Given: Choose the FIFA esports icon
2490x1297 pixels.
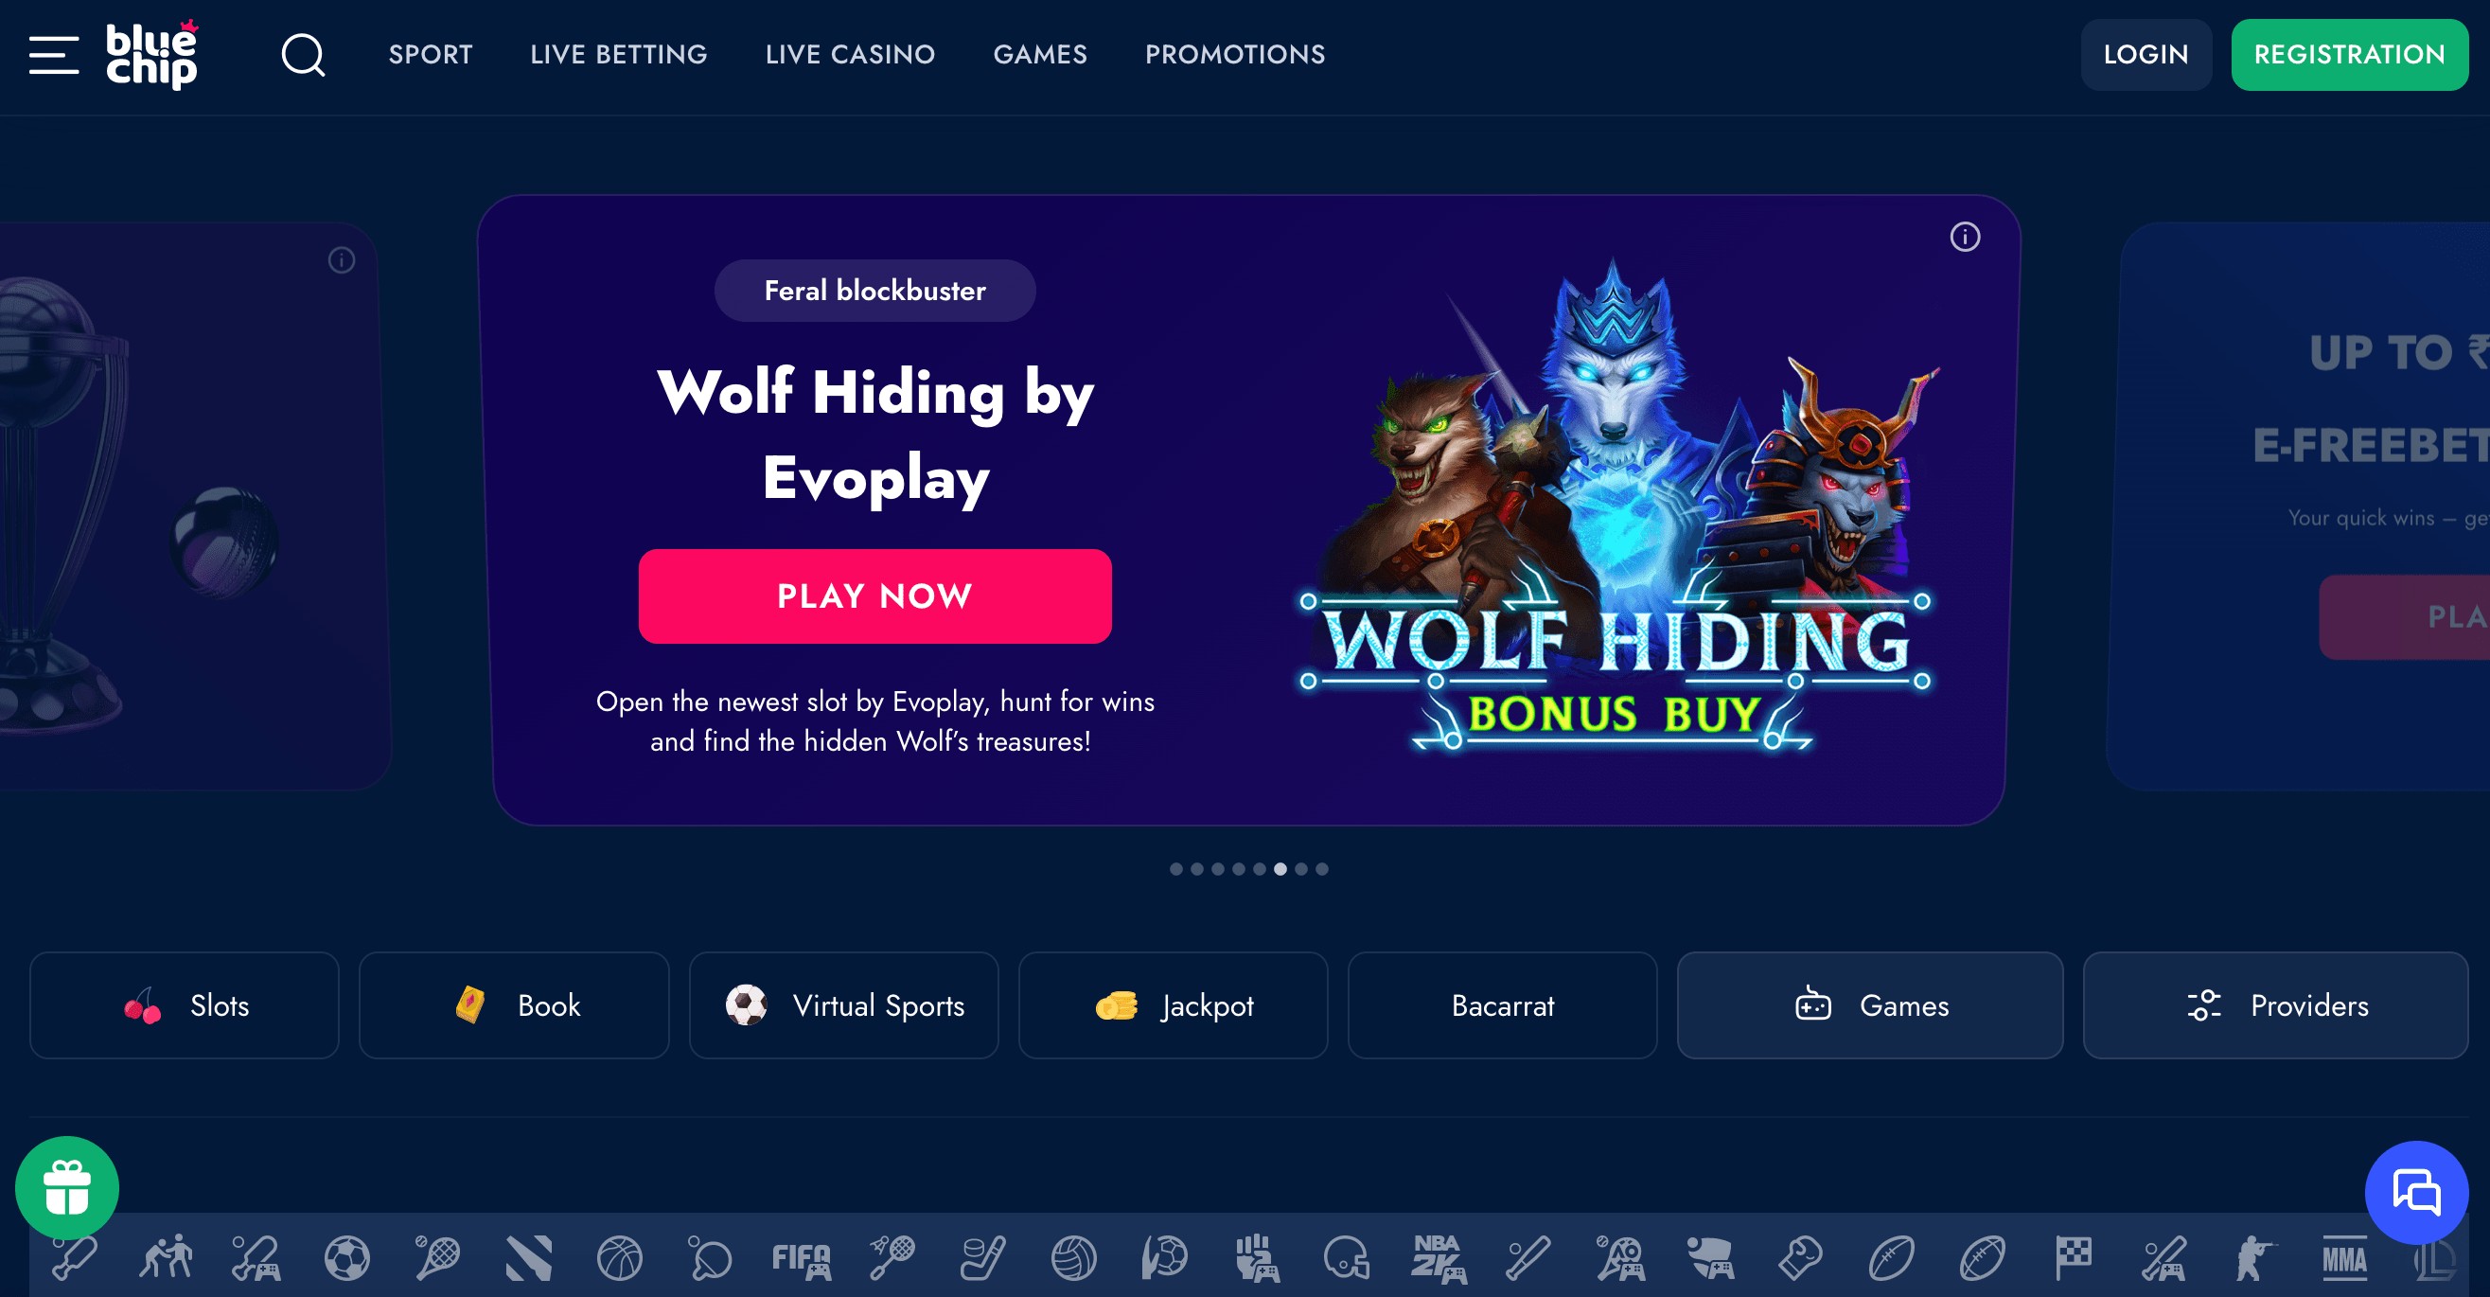Looking at the screenshot, I should [x=802, y=1259].
